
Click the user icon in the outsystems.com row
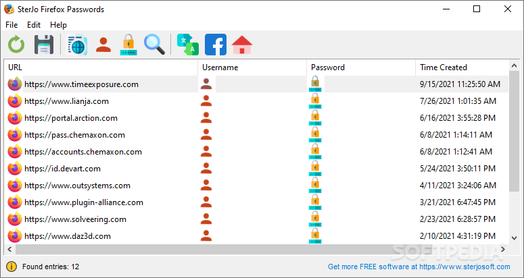(x=206, y=186)
